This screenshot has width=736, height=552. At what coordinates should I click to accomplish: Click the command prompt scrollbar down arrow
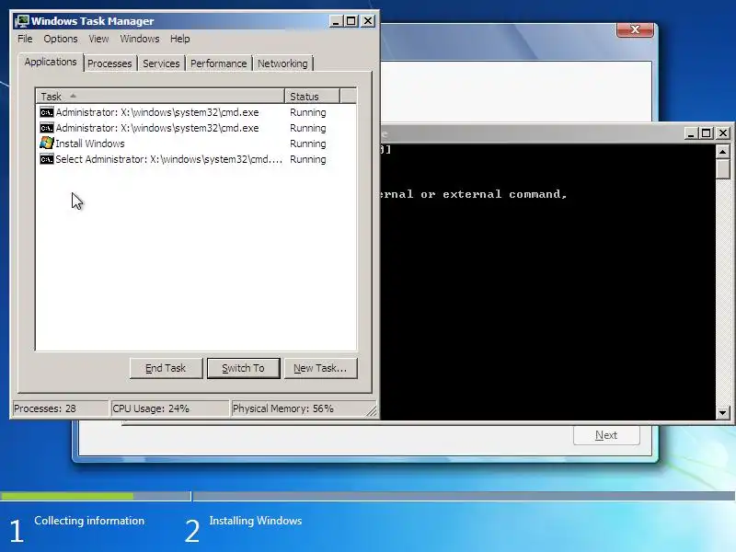723,413
